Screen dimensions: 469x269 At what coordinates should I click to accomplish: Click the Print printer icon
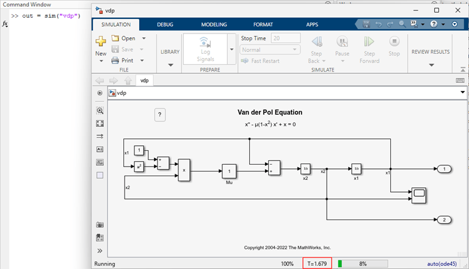tap(115, 60)
